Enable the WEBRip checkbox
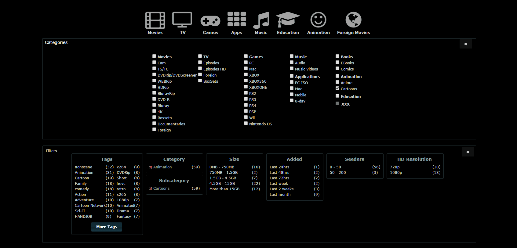The image size is (517, 248). [154, 81]
